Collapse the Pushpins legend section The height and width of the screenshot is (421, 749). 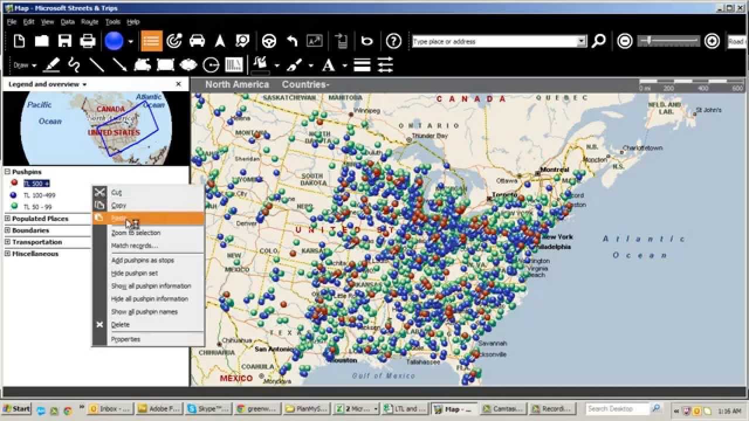8,172
